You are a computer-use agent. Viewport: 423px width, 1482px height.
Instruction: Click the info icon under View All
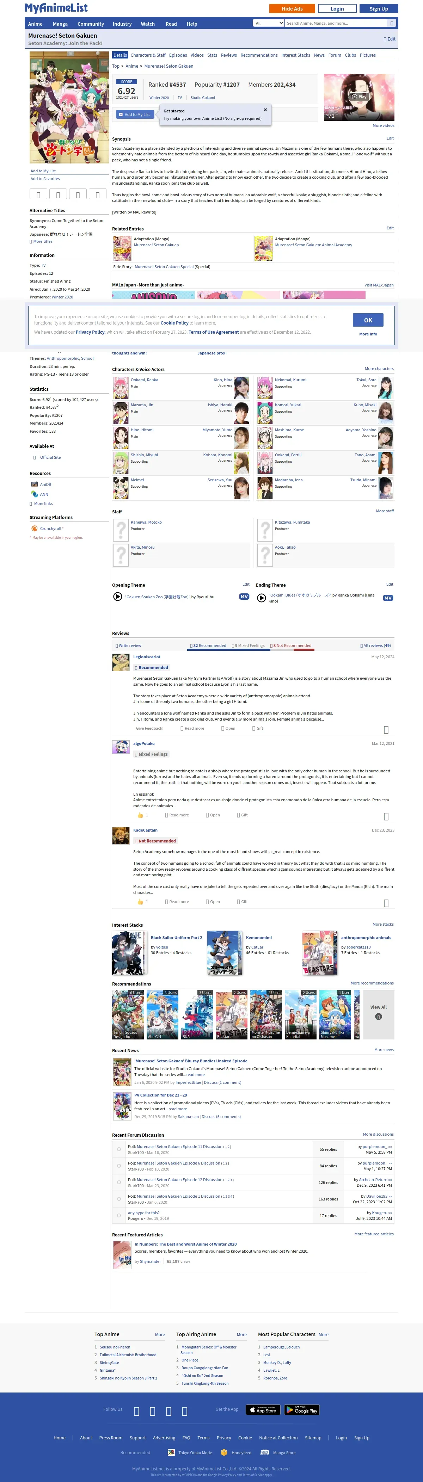point(378,1017)
